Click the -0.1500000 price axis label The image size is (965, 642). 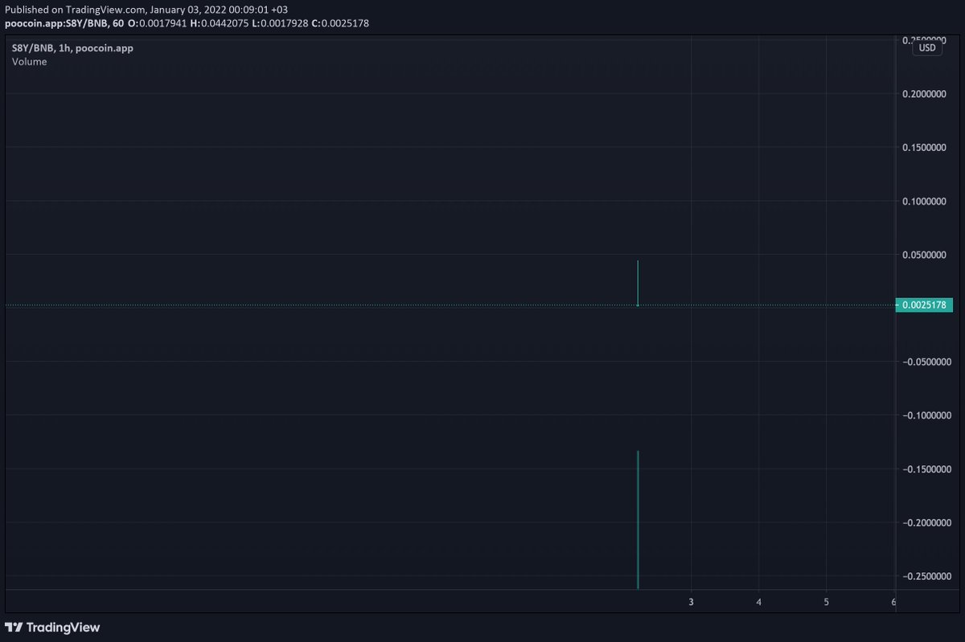click(926, 469)
